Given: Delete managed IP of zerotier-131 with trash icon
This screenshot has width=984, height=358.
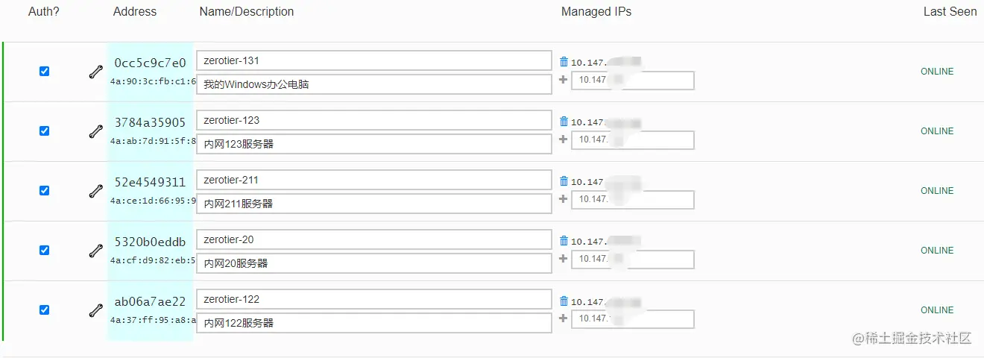Looking at the screenshot, I should pos(564,62).
